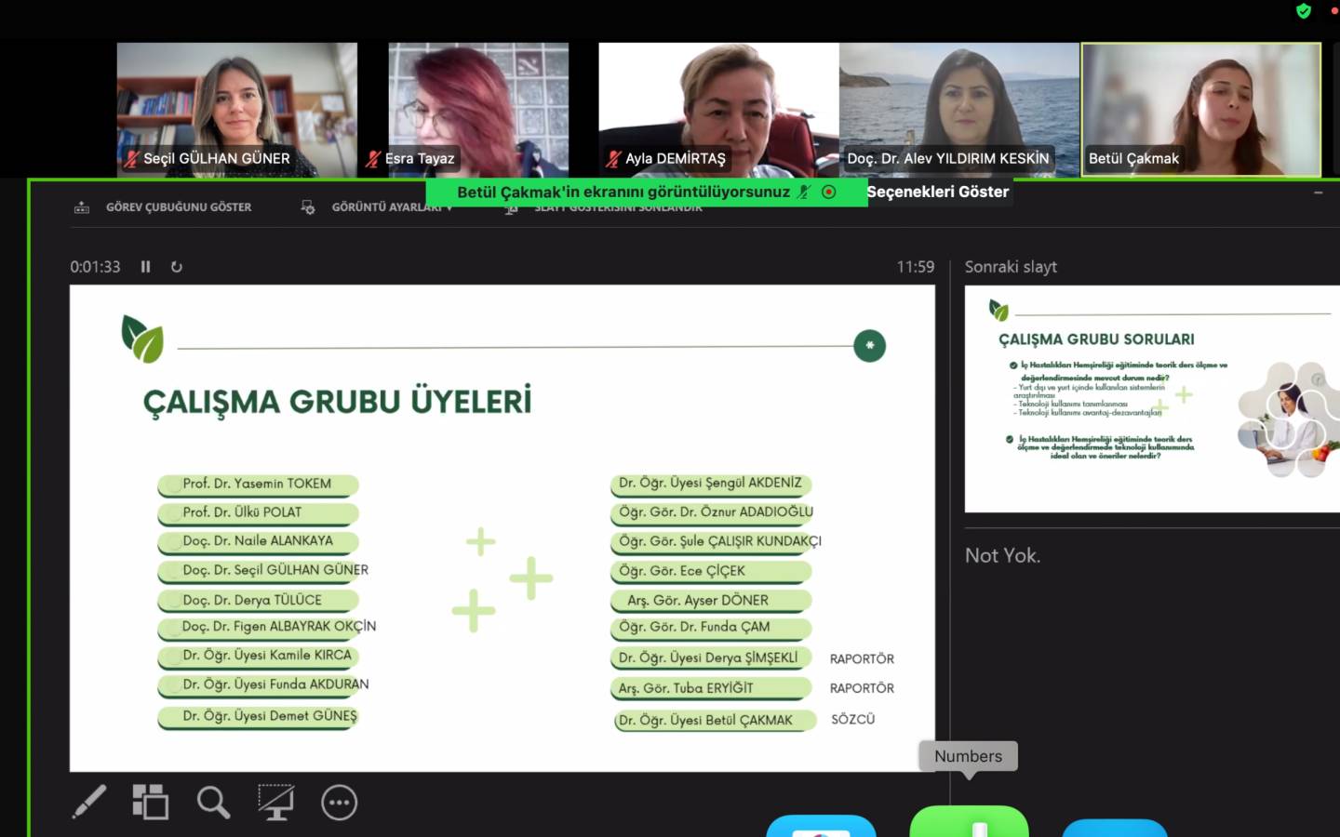
Task: Click the clock reading 11:59
Action: click(x=916, y=267)
